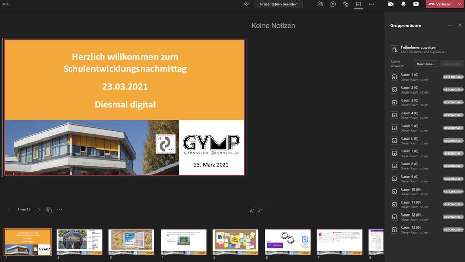This screenshot has height=262, width=465.
Task: Expand the Verlassen dropdown arrow
Action: pyautogui.click(x=460, y=4)
